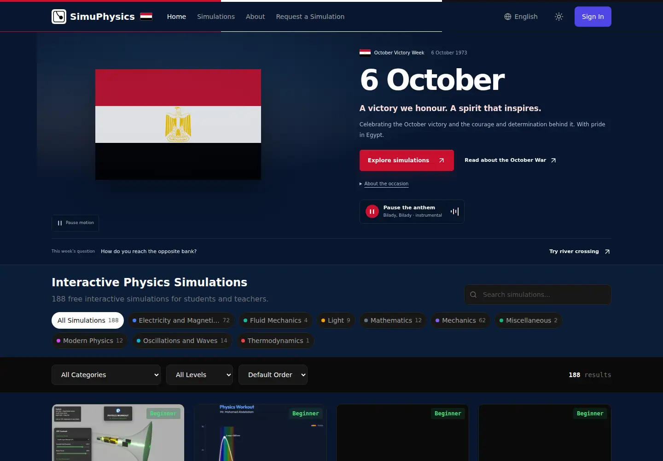663x461 pixels.
Task: Select the All Simulations filter chip
Action: point(87,320)
